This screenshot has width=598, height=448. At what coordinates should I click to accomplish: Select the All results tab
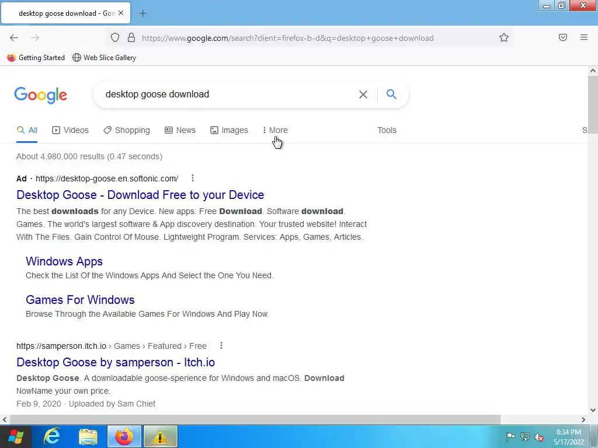pos(27,130)
